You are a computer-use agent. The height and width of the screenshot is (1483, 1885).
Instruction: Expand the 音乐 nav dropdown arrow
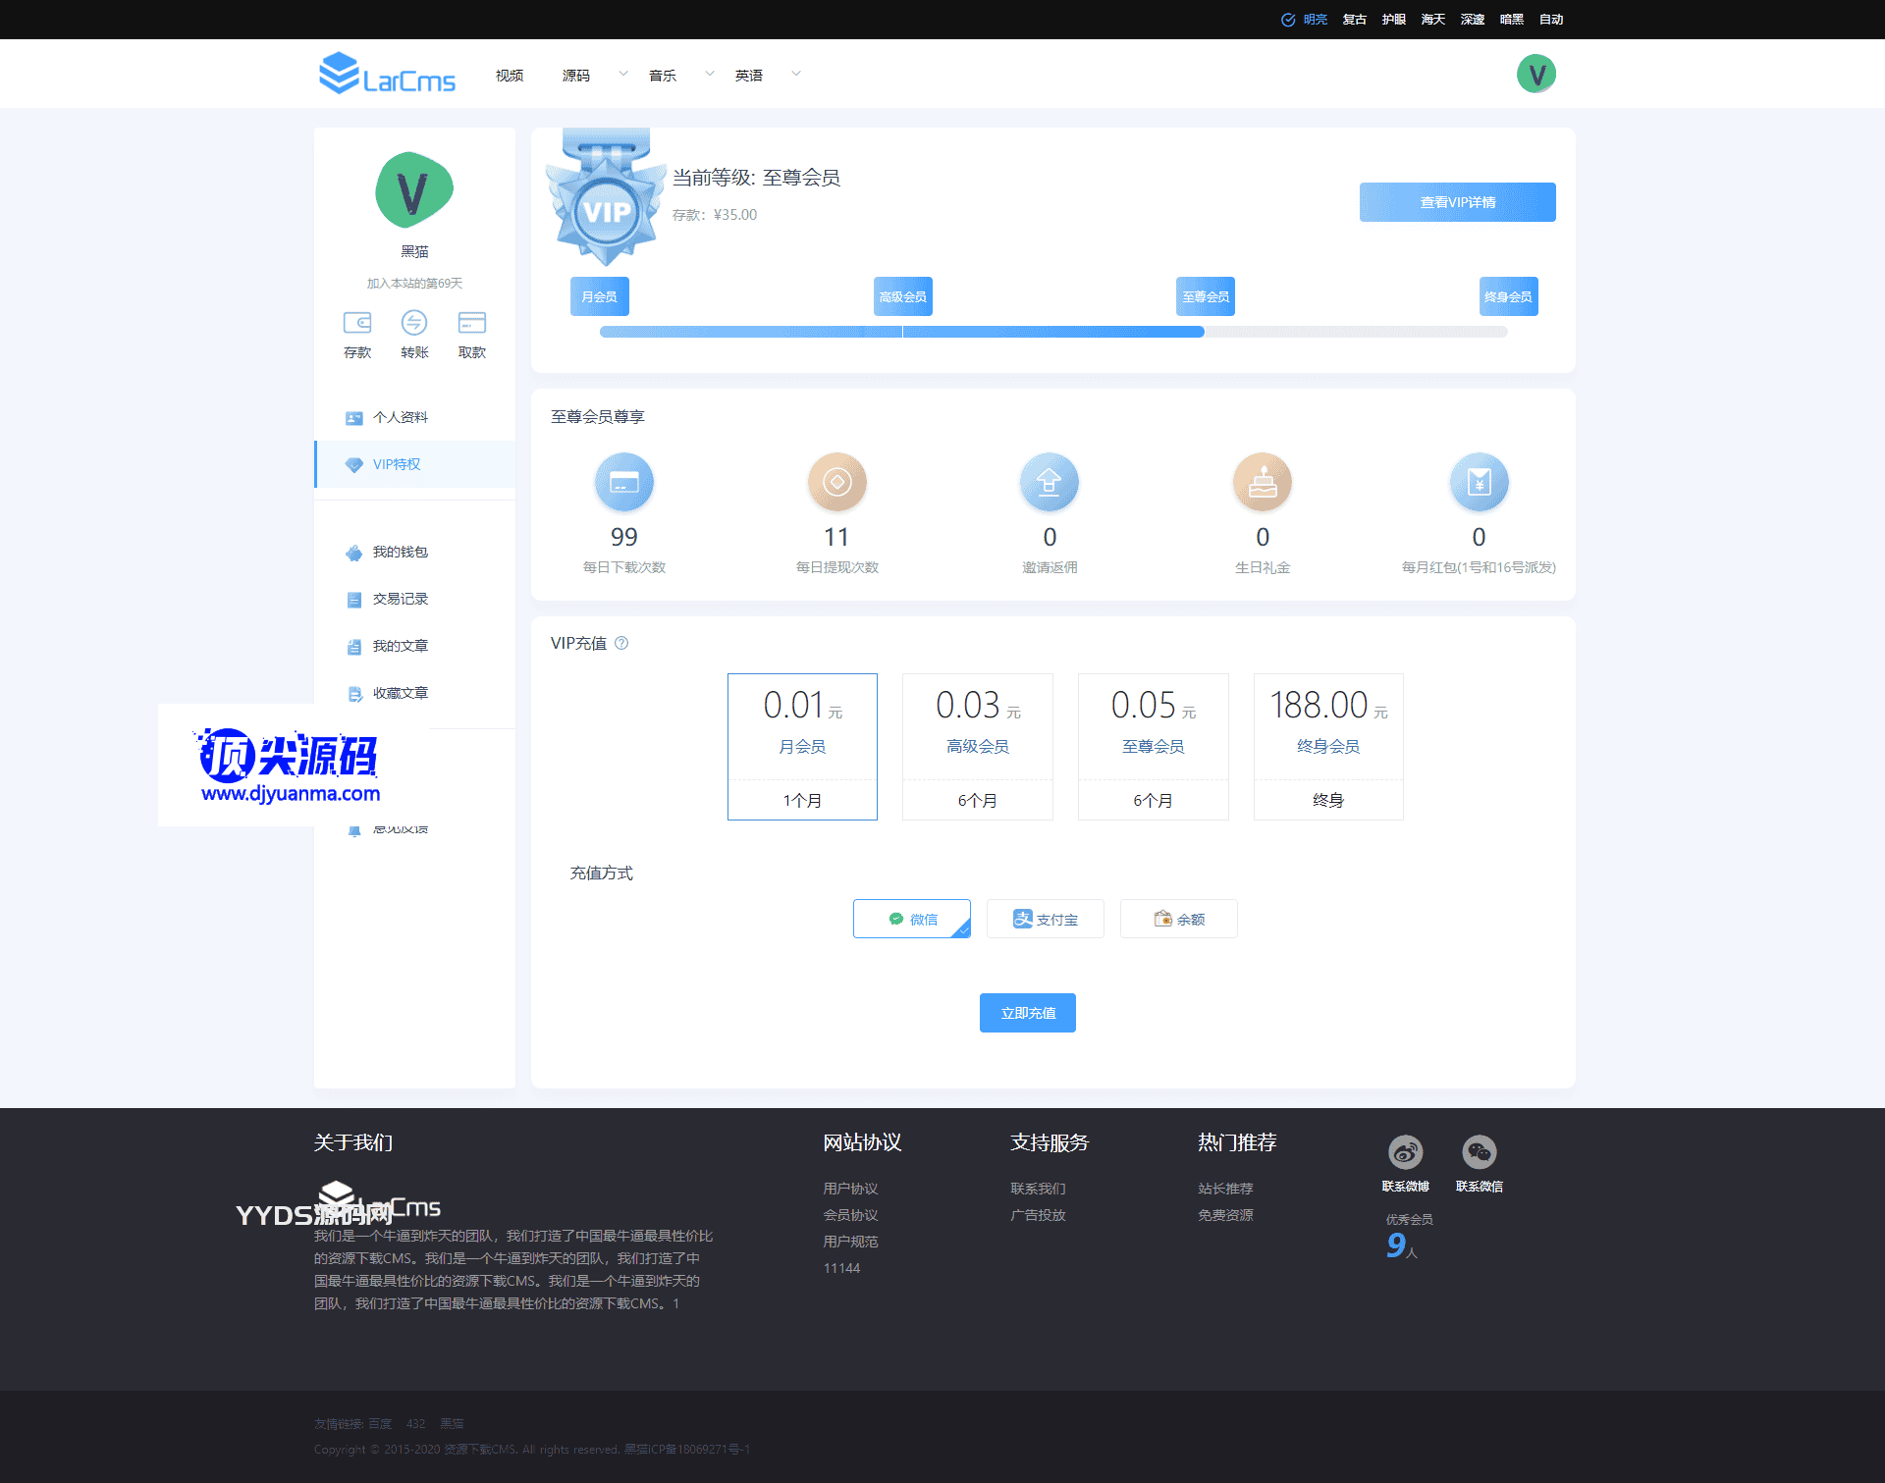pos(709,74)
